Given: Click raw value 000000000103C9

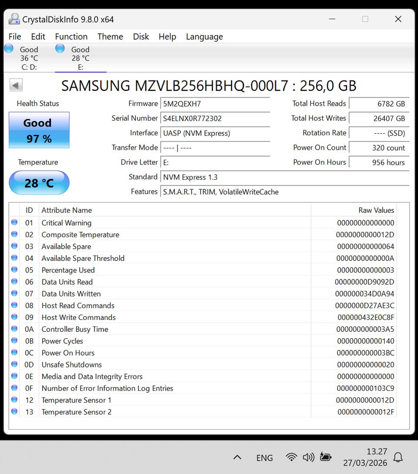Looking at the screenshot, I should click(x=365, y=388).
